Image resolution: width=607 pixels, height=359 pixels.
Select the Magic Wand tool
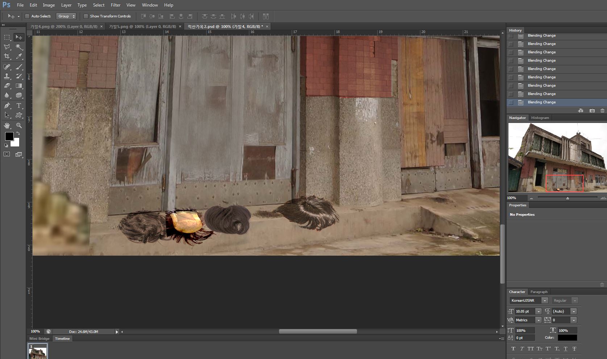(x=19, y=47)
